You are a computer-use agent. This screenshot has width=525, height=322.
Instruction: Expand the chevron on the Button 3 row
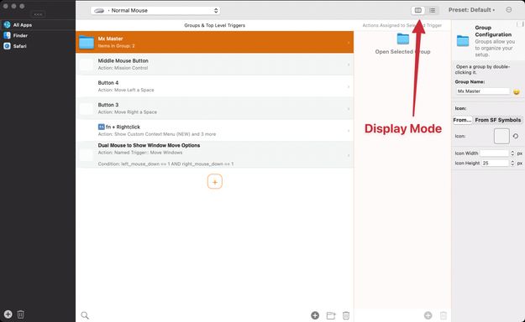point(349,109)
